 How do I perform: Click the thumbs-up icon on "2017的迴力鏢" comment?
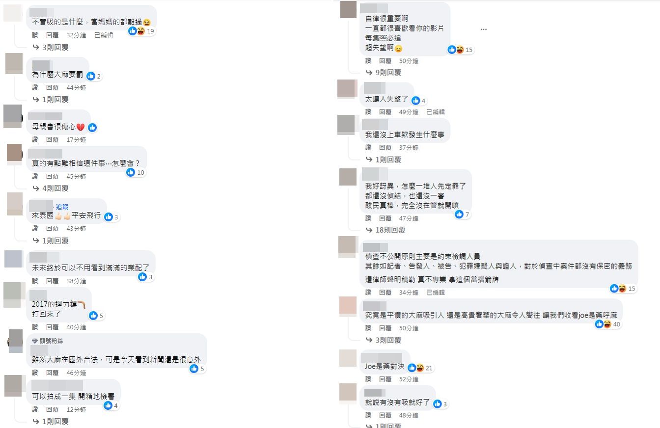click(x=92, y=316)
